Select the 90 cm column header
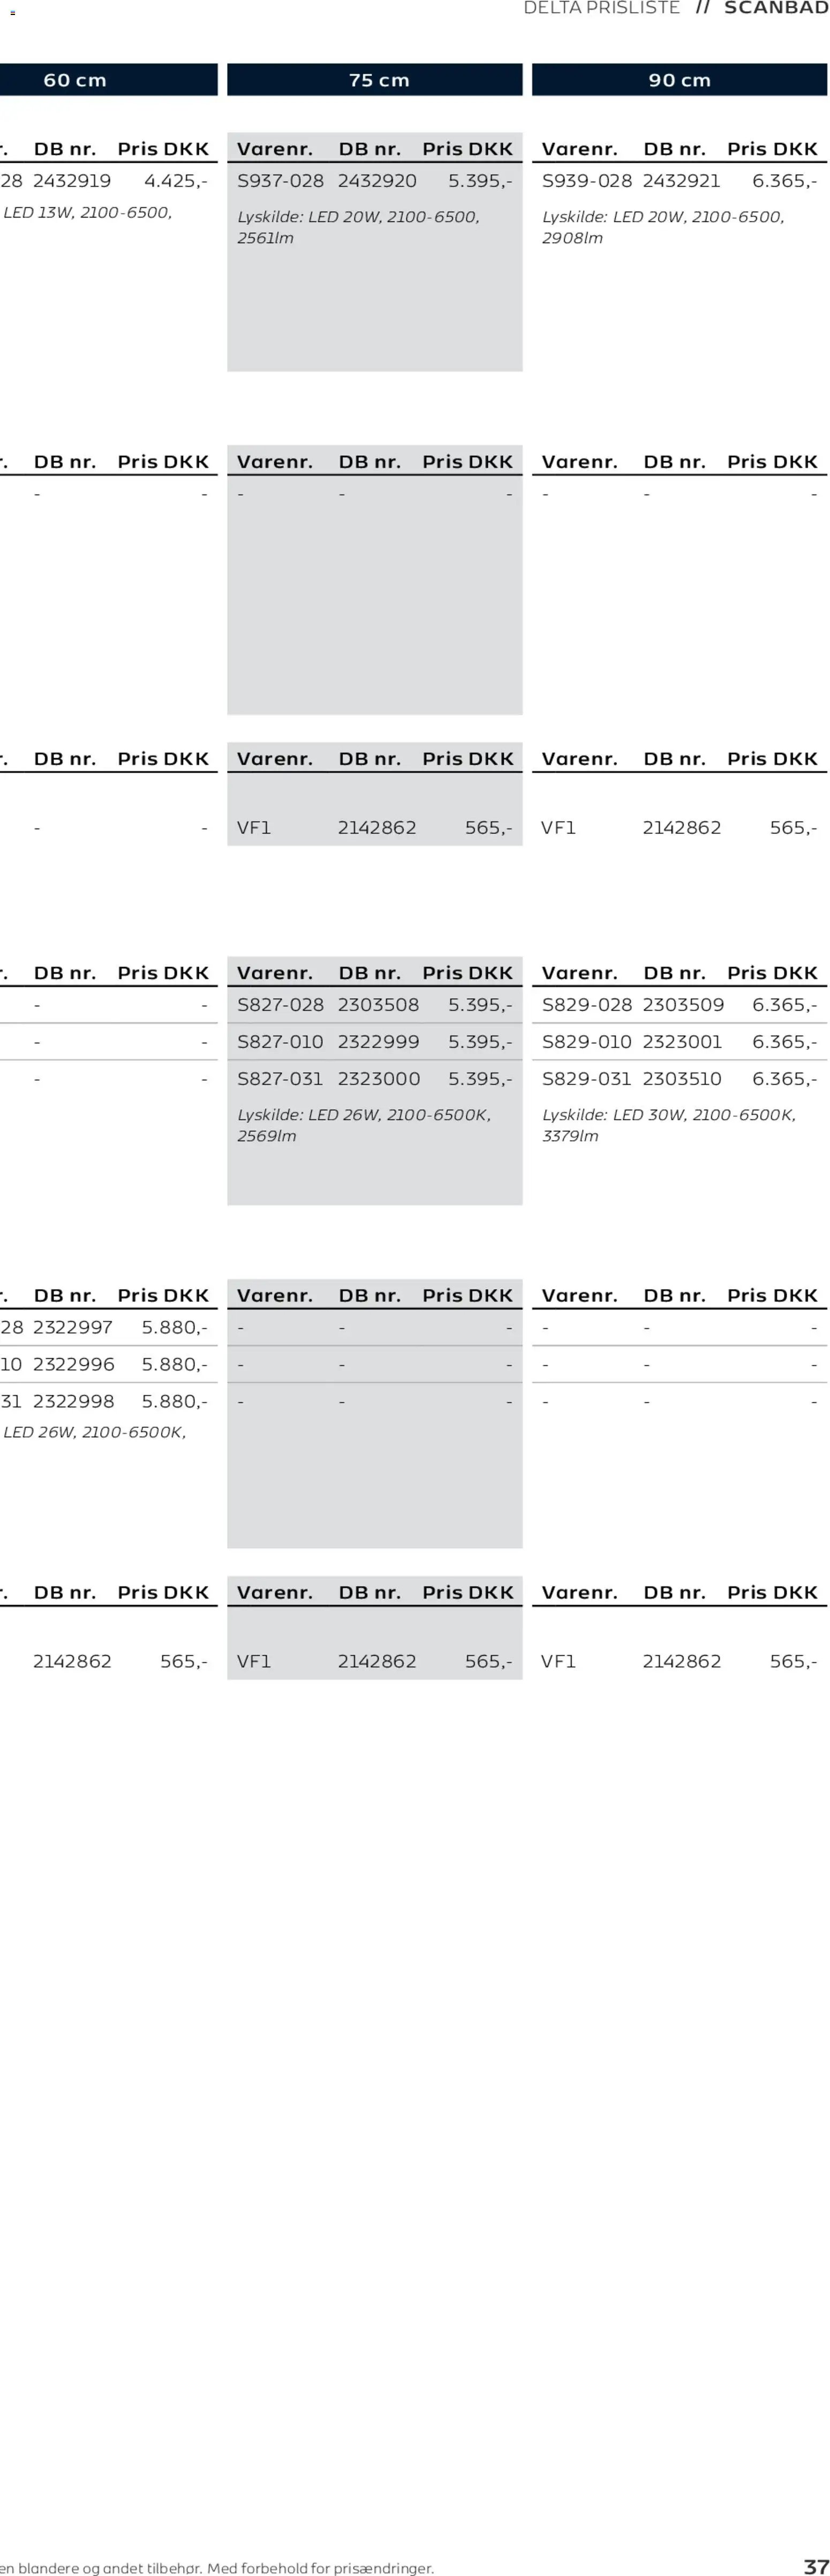 point(679,80)
